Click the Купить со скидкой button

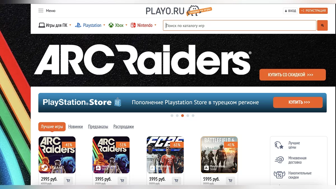[293, 75]
